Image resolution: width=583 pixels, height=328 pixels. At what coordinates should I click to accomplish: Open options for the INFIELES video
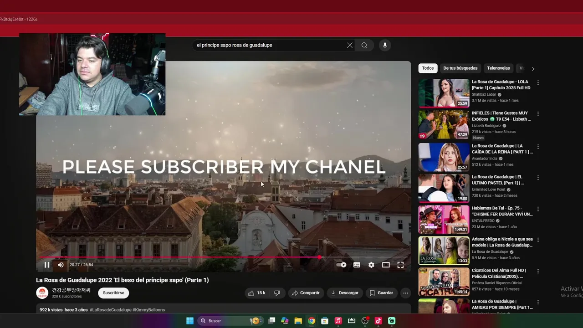point(538,114)
